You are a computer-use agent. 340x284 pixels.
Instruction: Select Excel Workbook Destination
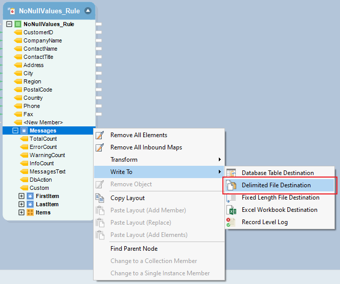pyautogui.click(x=280, y=210)
